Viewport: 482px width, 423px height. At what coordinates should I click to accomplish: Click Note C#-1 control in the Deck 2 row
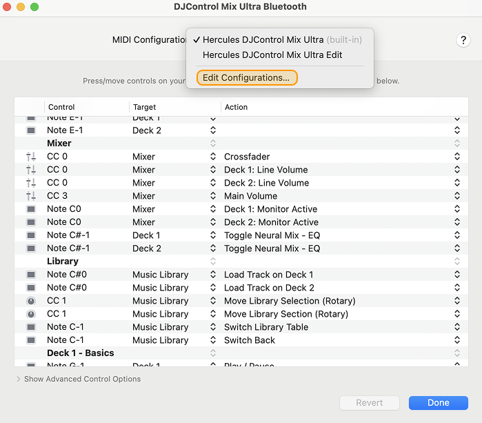tap(68, 248)
